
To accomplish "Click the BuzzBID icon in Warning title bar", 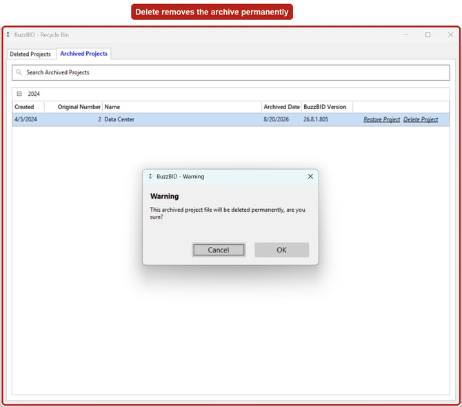I will coord(150,176).
